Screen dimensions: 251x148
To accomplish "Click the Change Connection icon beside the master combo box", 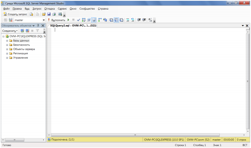I will tap(10, 20).
